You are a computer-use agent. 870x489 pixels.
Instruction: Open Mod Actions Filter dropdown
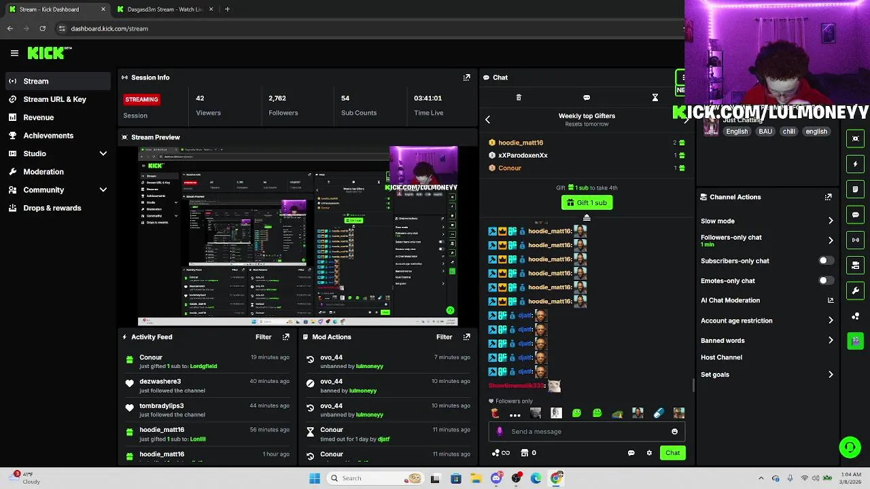[444, 337]
